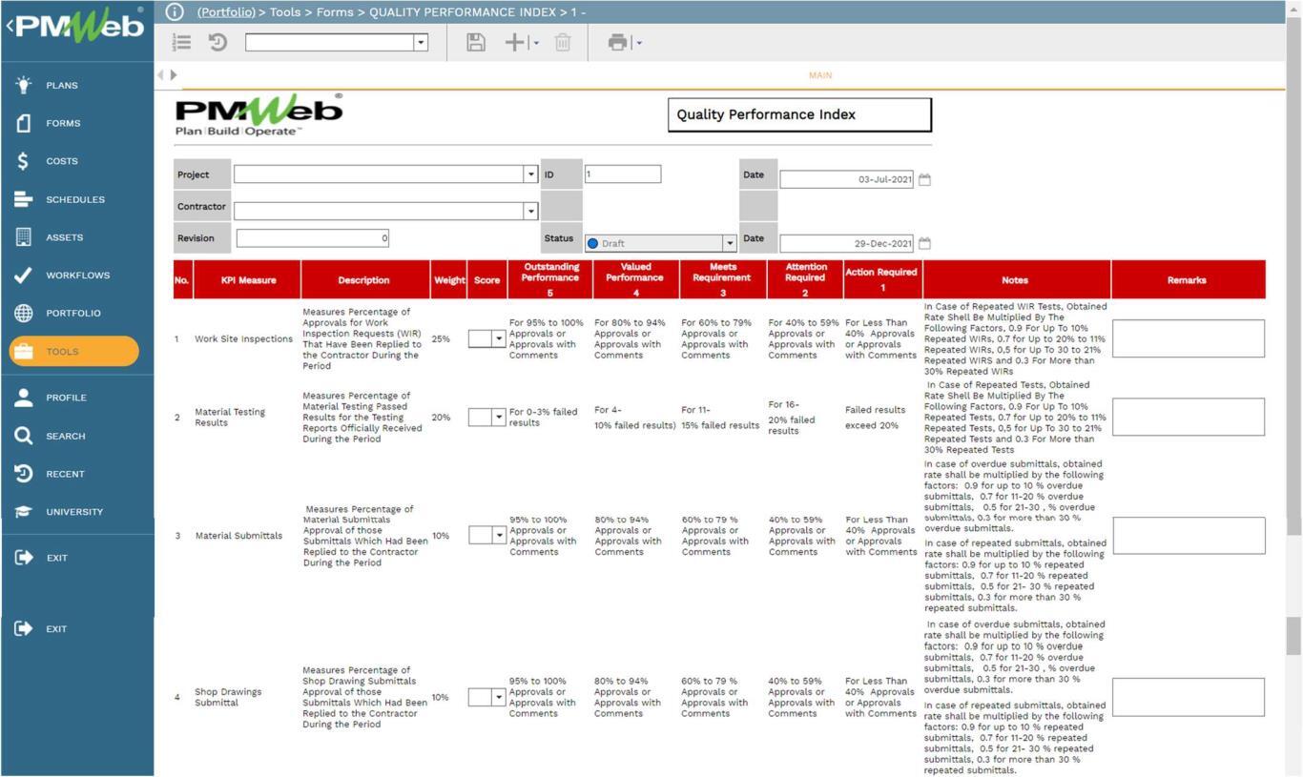1303x777 pixels.
Task: Delete record using trash icon
Action: pyautogui.click(x=563, y=42)
